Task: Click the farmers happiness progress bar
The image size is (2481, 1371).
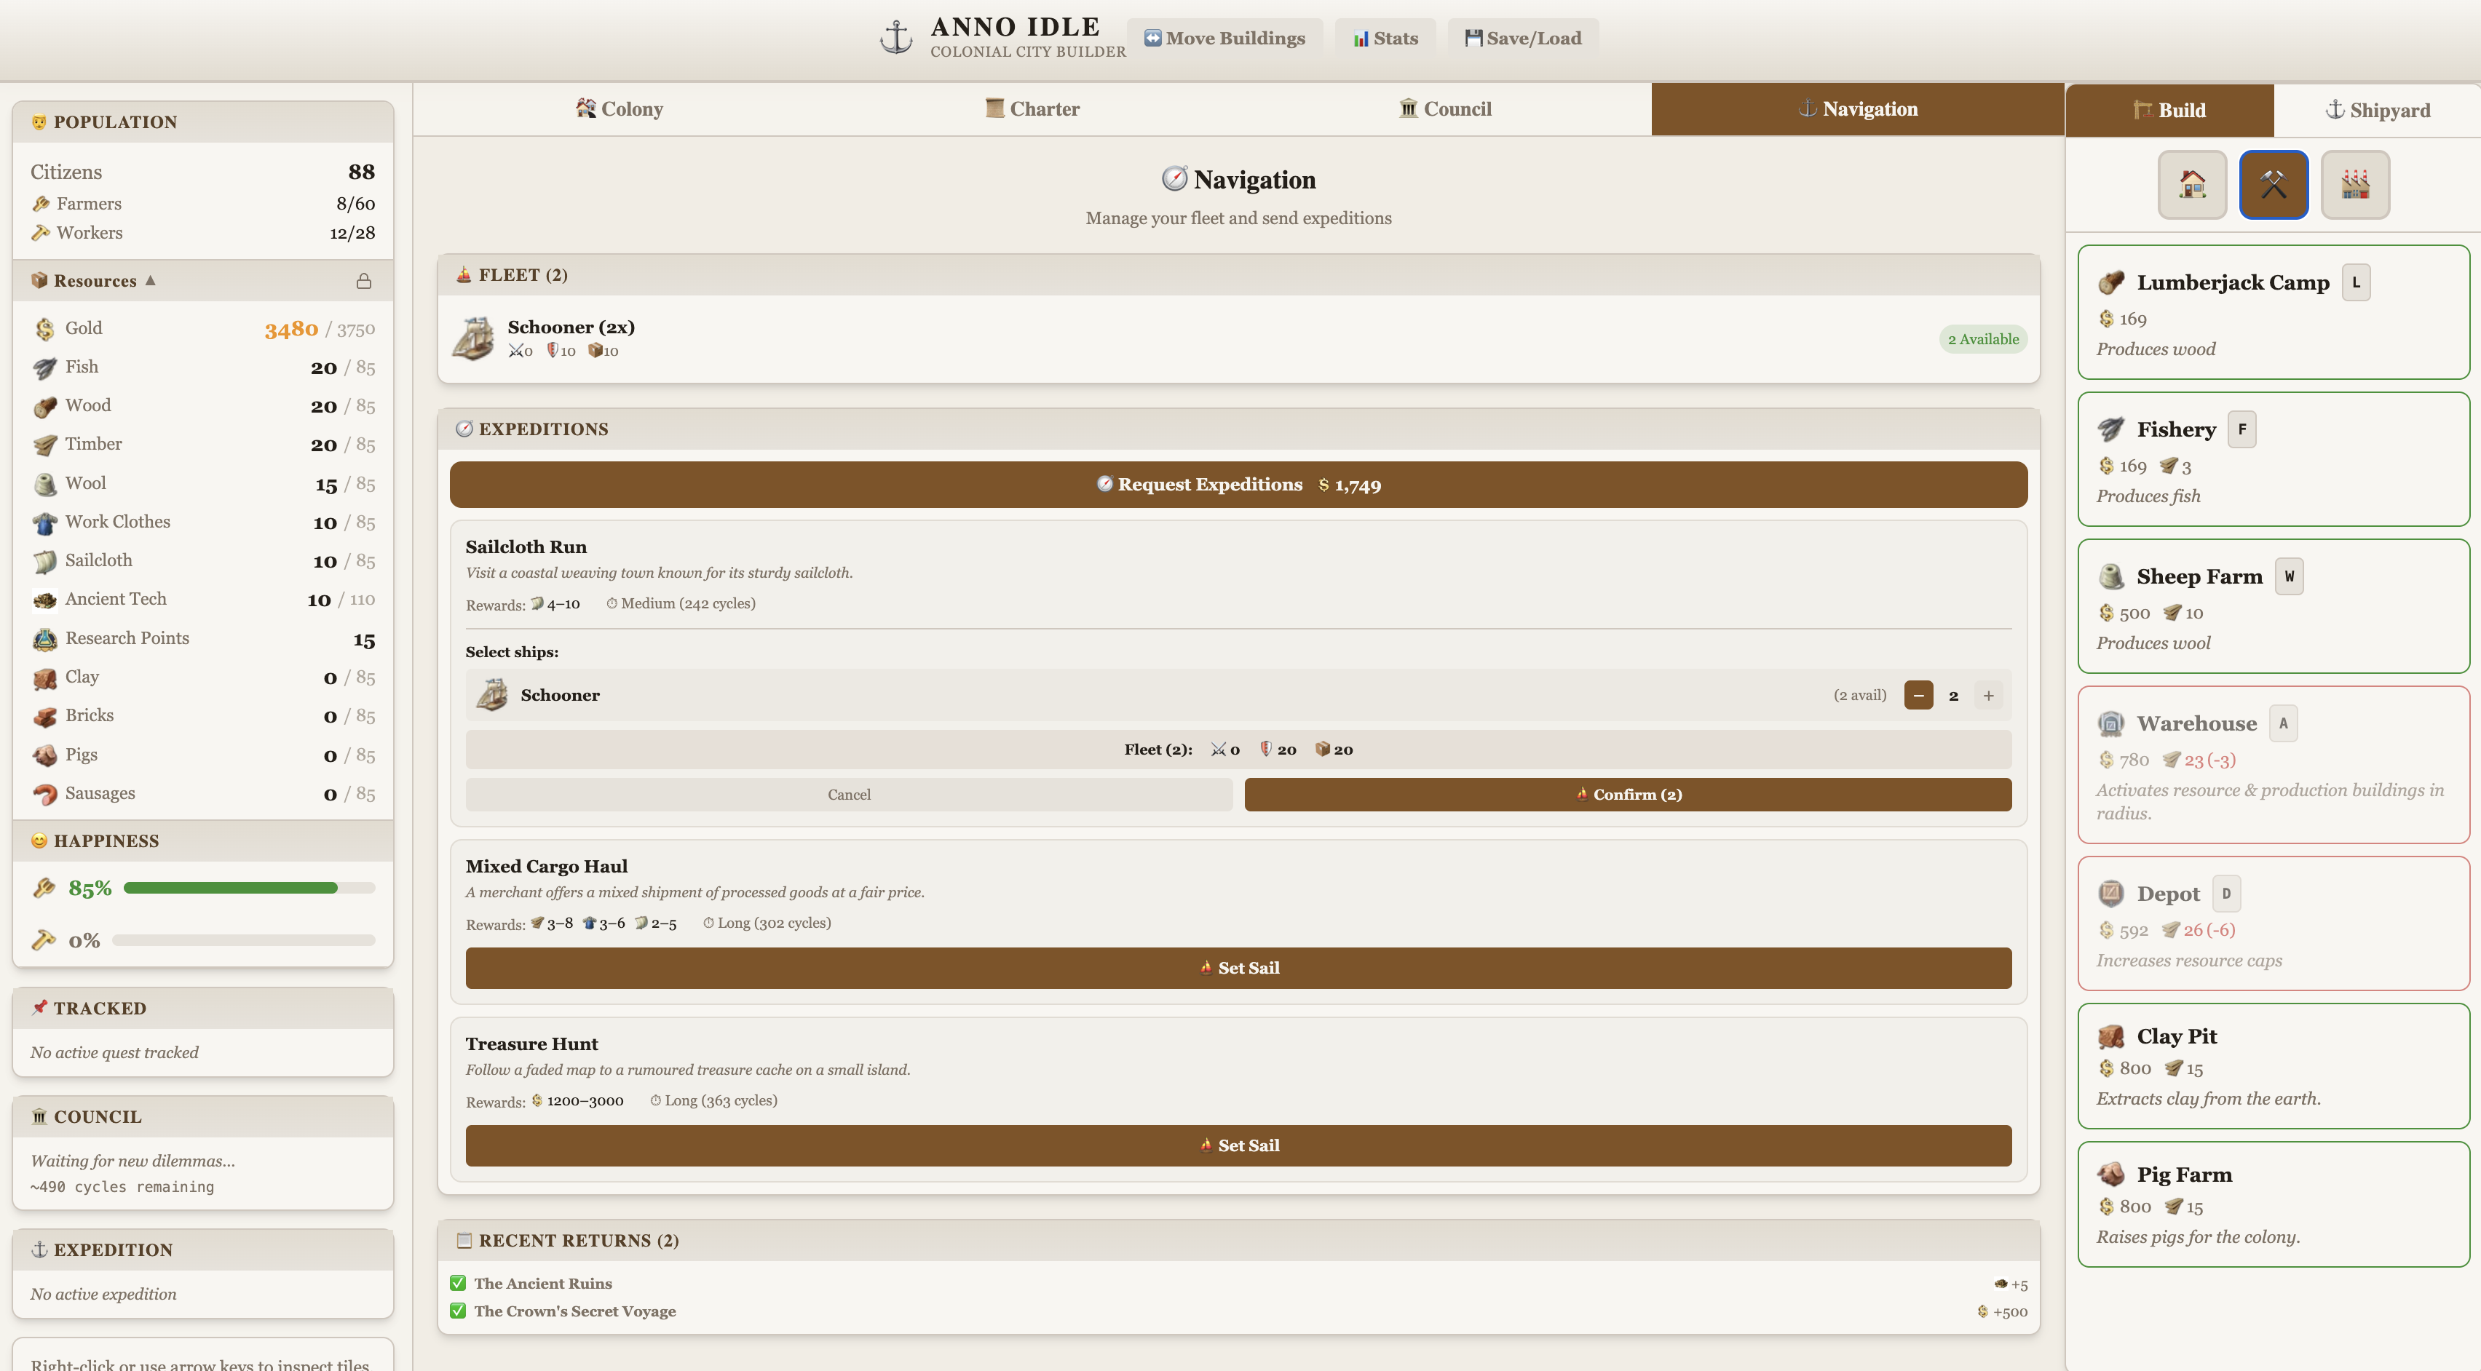Action: pyautogui.click(x=248, y=888)
